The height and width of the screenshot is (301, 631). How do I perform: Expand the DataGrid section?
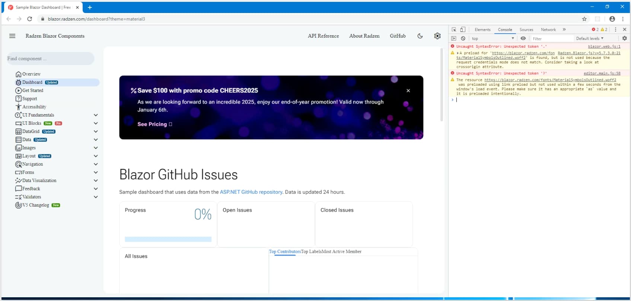coord(96,132)
